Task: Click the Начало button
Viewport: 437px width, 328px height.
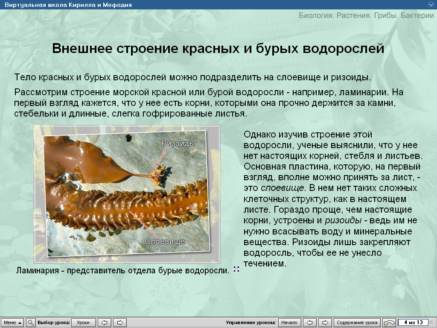Action: tap(289, 322)
